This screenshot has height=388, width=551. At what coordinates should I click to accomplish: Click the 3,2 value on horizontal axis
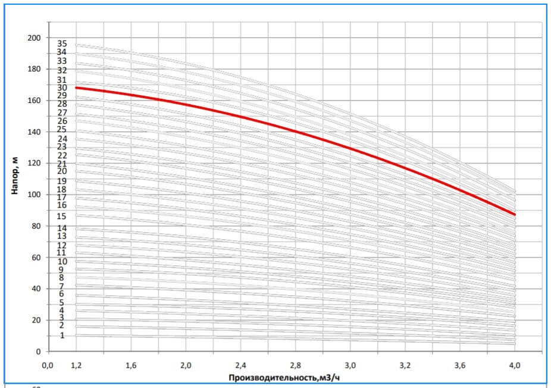(x=405, y=364)
